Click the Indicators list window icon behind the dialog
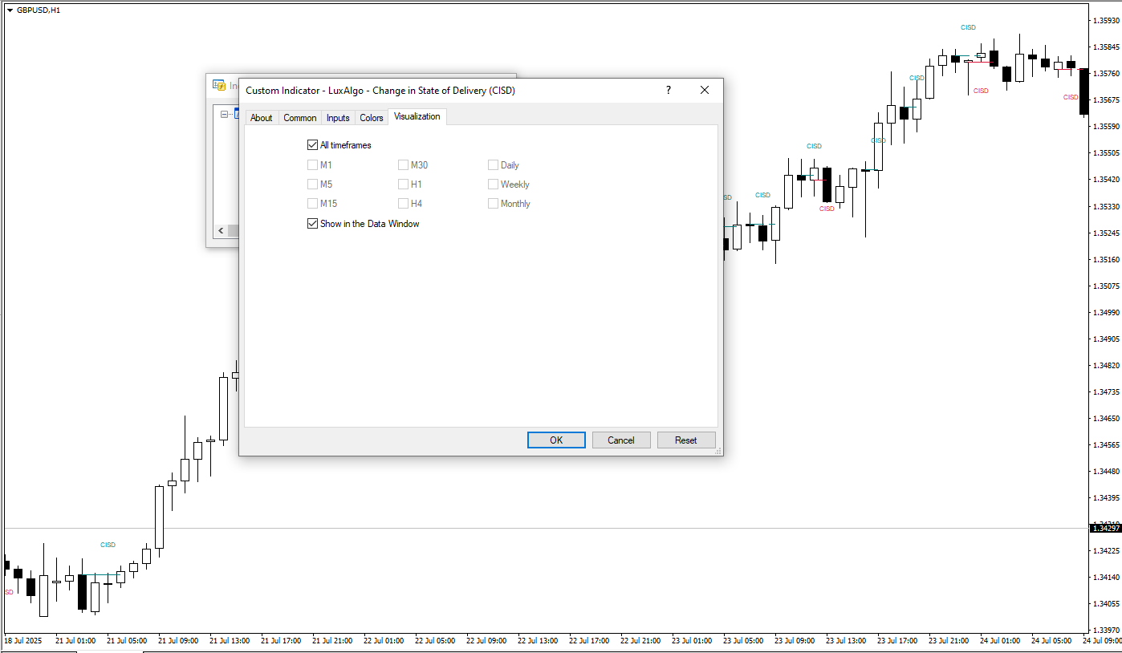The width and height of the screenshot is (1122, 653). 218,85
